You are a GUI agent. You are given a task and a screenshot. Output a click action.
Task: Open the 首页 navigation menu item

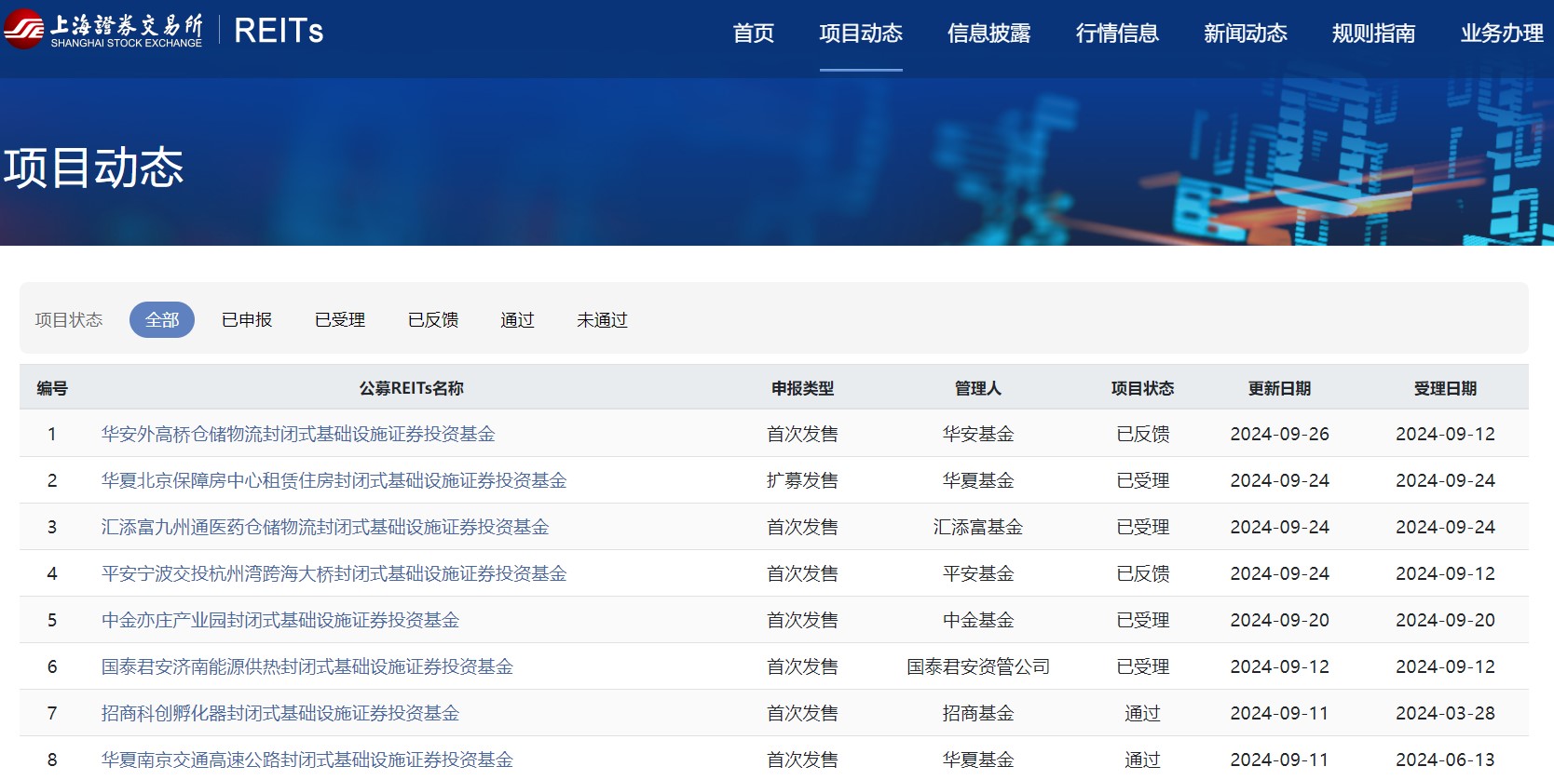click(x=753, y=34)
